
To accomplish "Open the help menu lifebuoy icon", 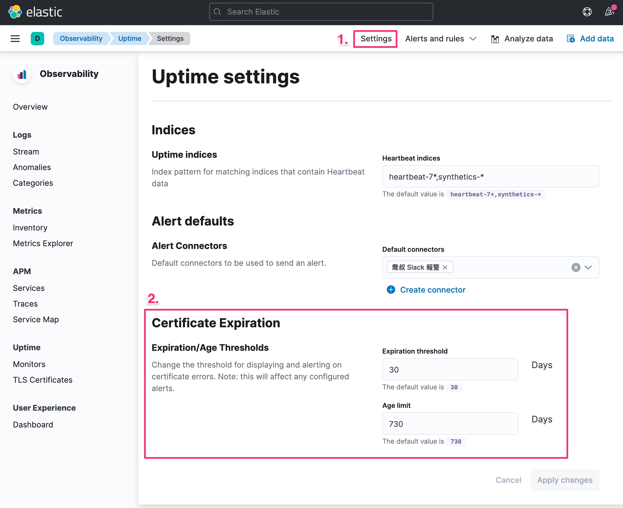I will [x=587, y=12].
